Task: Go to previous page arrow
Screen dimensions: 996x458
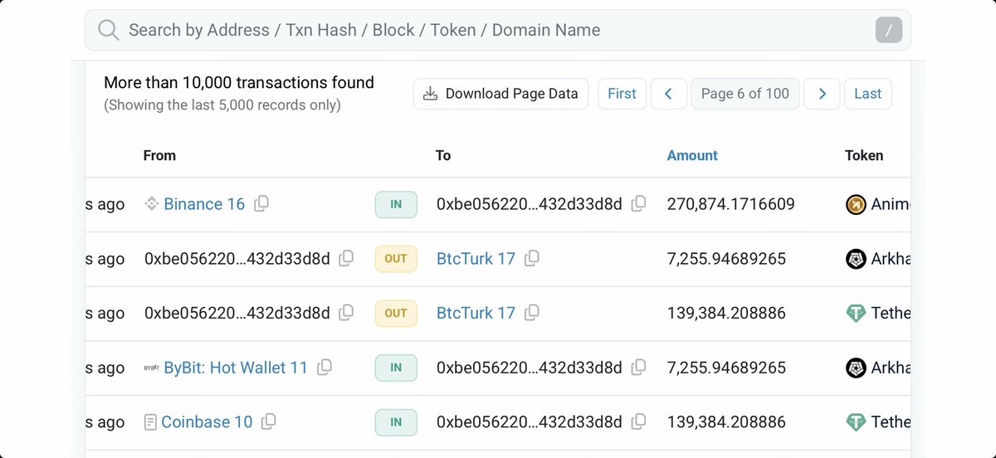Action: [x=669, y=94]
